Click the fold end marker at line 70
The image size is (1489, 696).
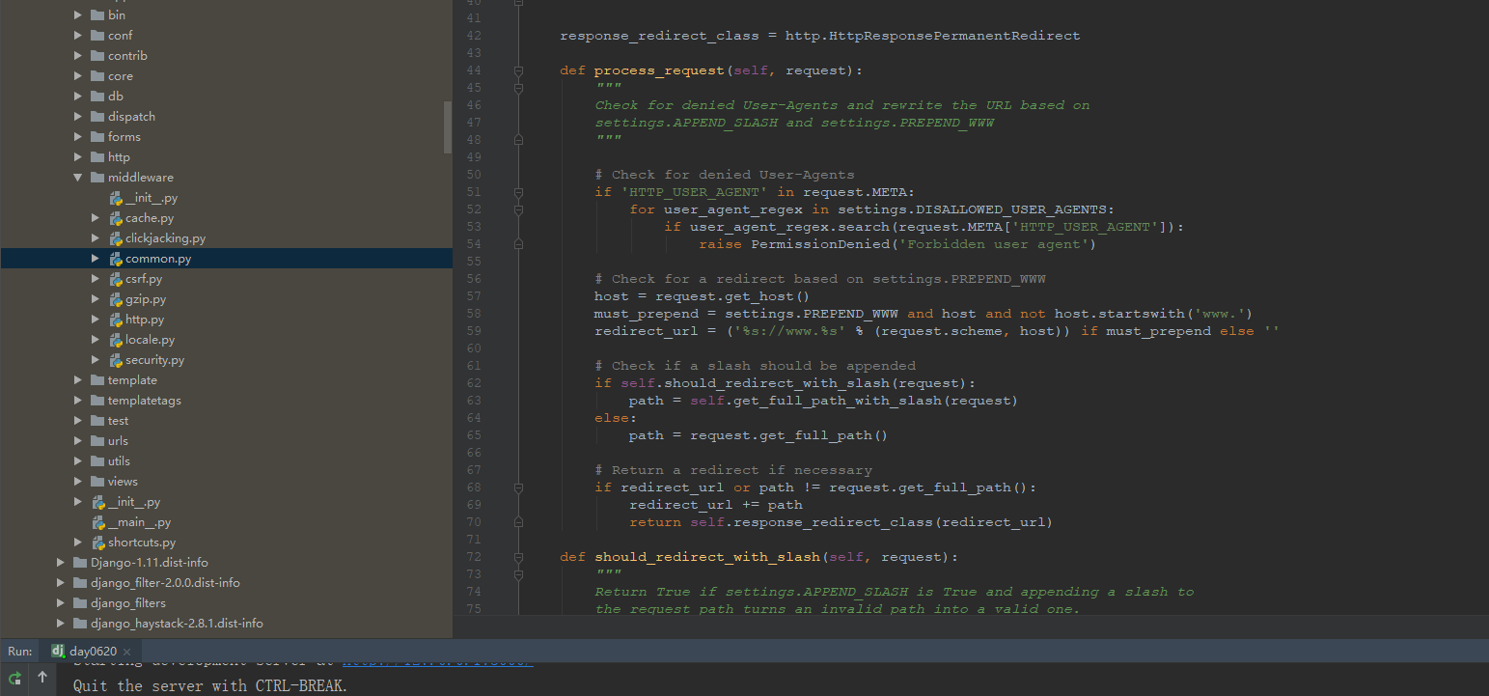(x=518, y=522)
